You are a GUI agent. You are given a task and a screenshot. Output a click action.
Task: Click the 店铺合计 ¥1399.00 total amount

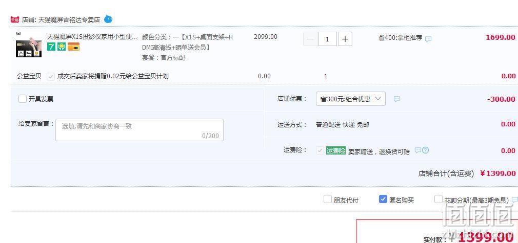point(497,173)
